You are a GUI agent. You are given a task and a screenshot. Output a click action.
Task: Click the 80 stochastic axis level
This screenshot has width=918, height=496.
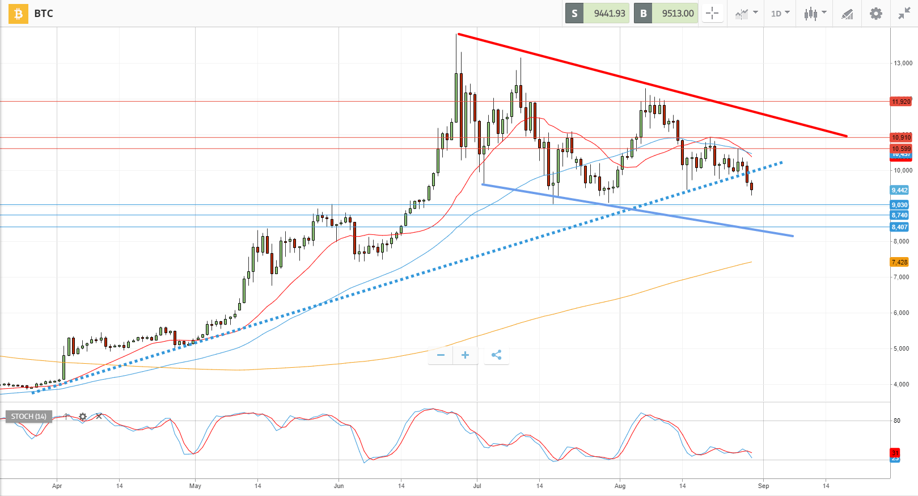[897, 421]
